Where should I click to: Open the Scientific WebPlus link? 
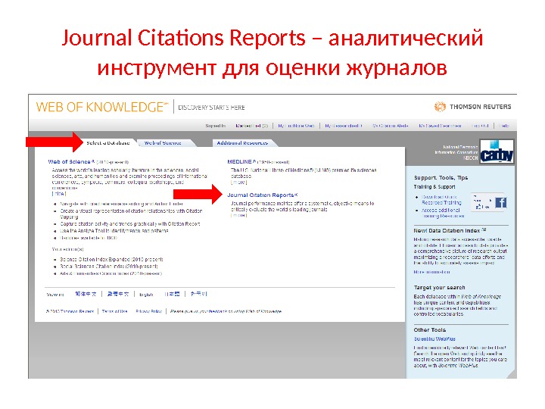click(x=434, y=339)
